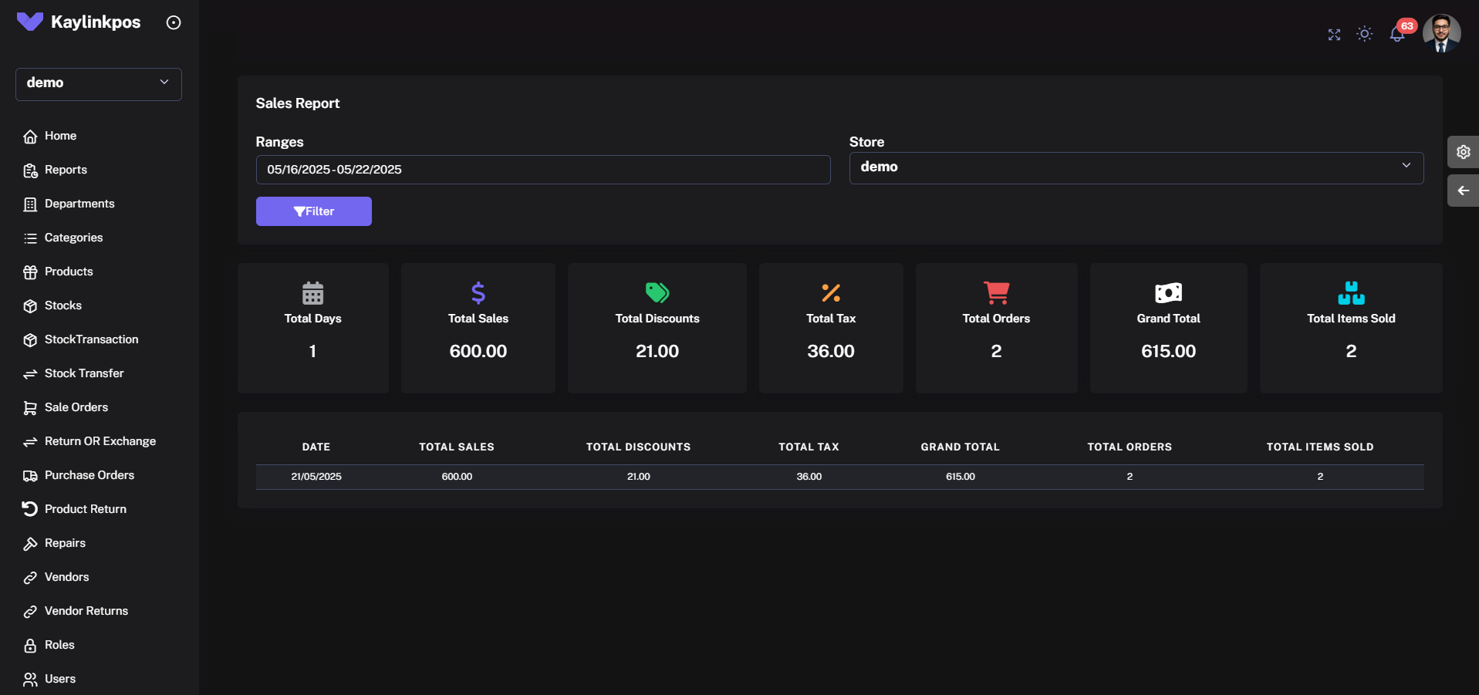This screenshot has width=1479, height=695.
Task: Click the 36.00 value on Total Tax card
Action: coord(831,351)
